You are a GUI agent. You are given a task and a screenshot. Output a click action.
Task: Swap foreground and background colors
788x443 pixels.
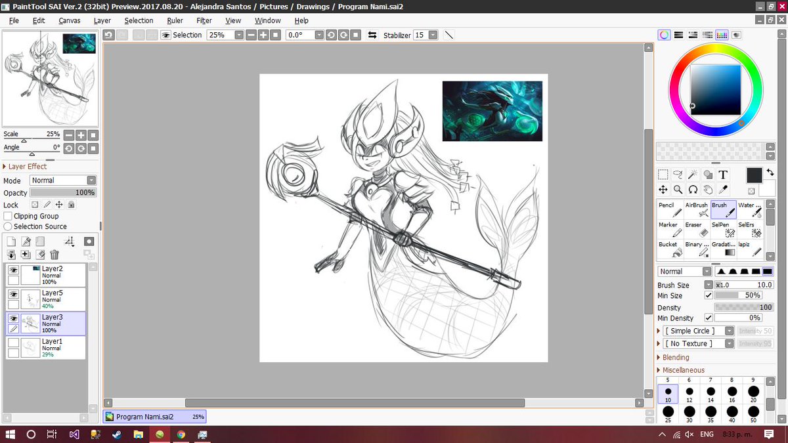tap(770, 172)
